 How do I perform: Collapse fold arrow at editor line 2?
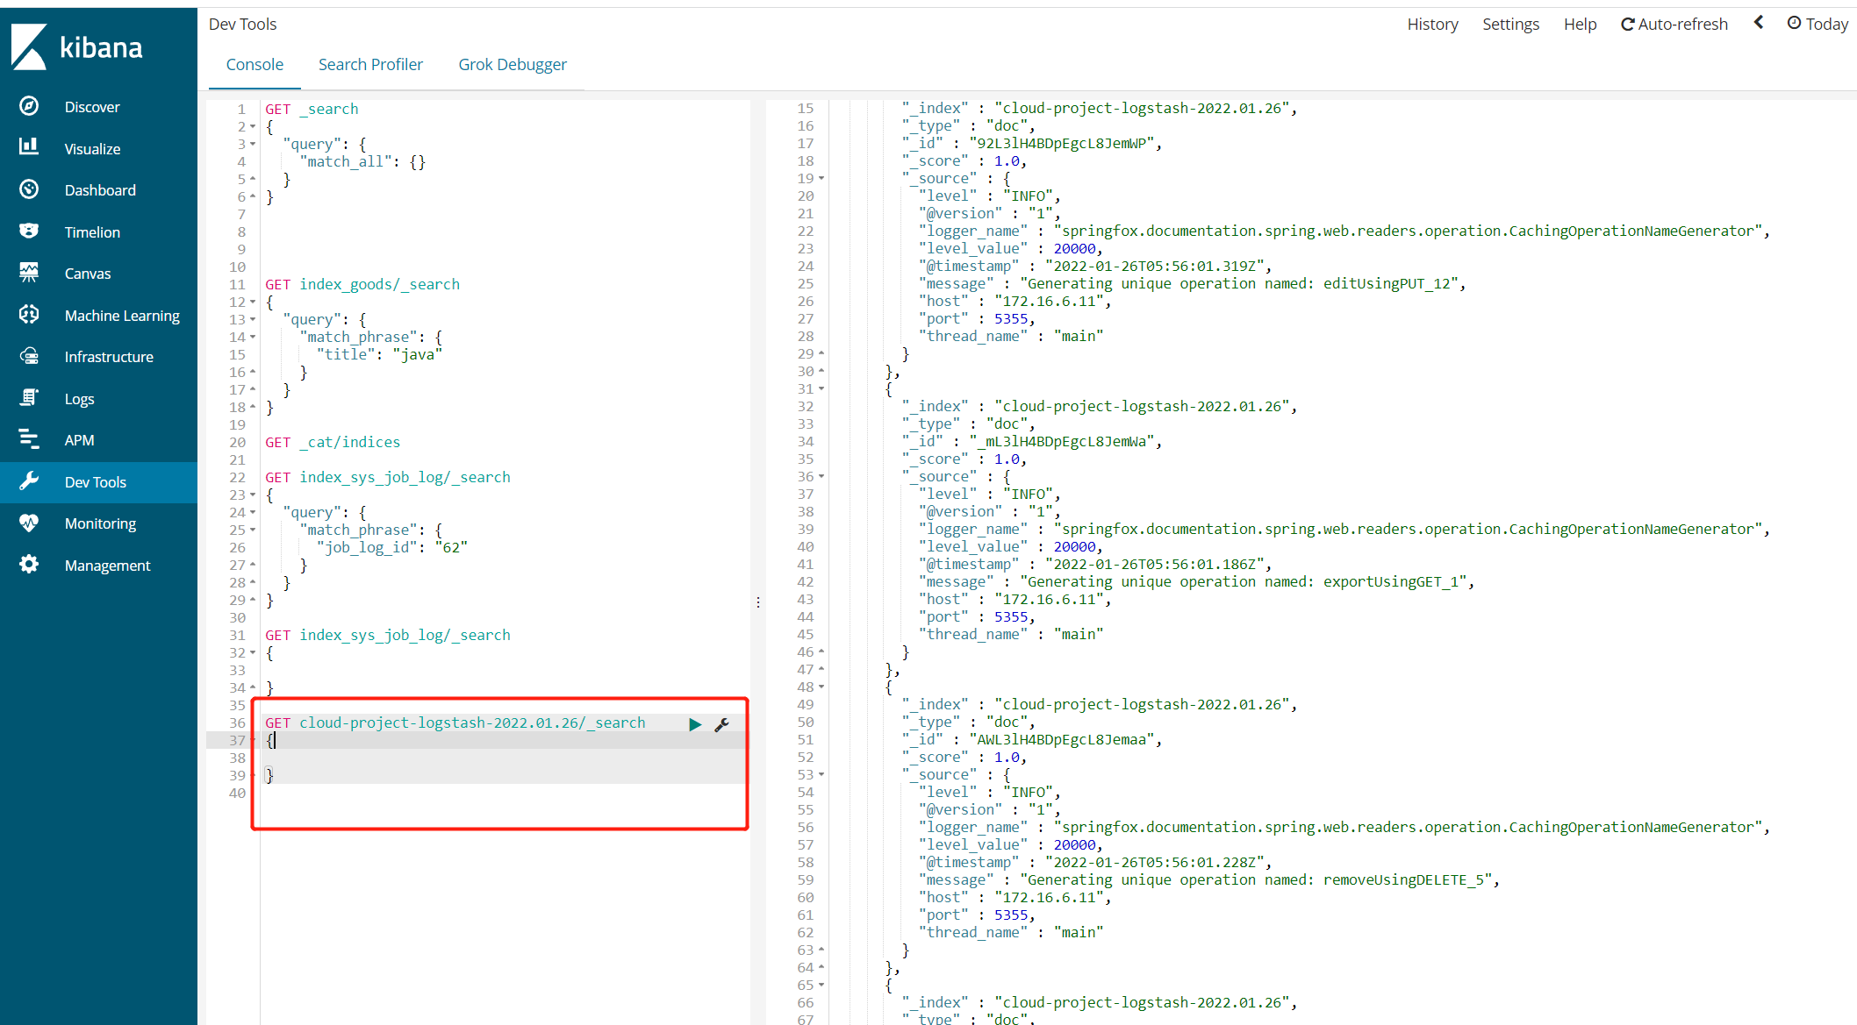[253, 127]
